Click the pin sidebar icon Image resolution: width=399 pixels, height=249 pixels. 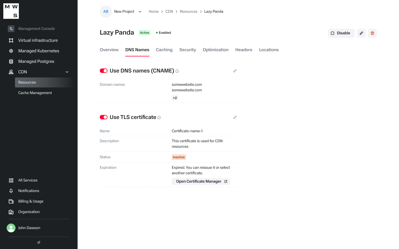coord(39,242)
